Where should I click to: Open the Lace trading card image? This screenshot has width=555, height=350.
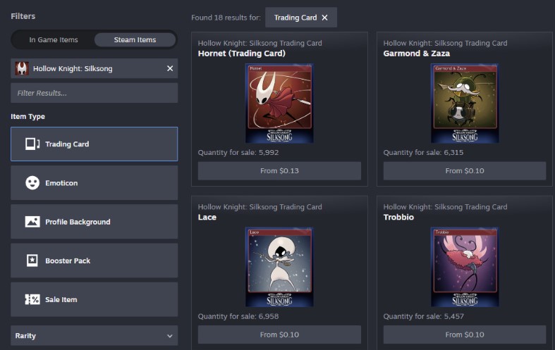(x=279, y=267)
